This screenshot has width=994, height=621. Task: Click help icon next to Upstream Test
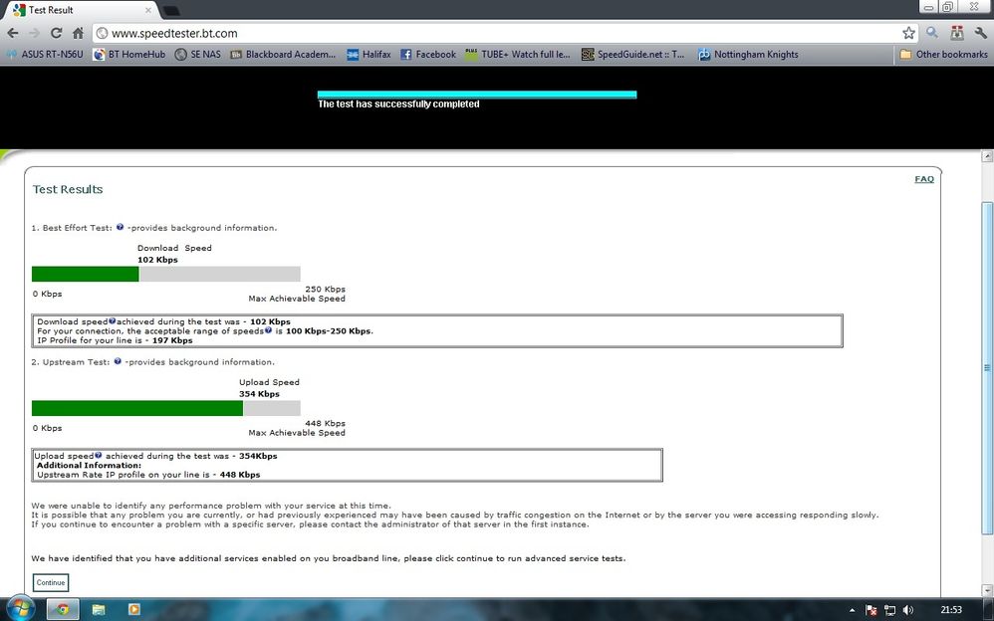pyautogui.click(x=118, y=361)
